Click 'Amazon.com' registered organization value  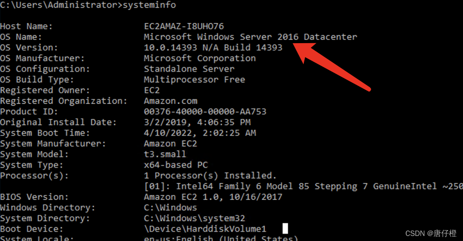pos(170,101)
